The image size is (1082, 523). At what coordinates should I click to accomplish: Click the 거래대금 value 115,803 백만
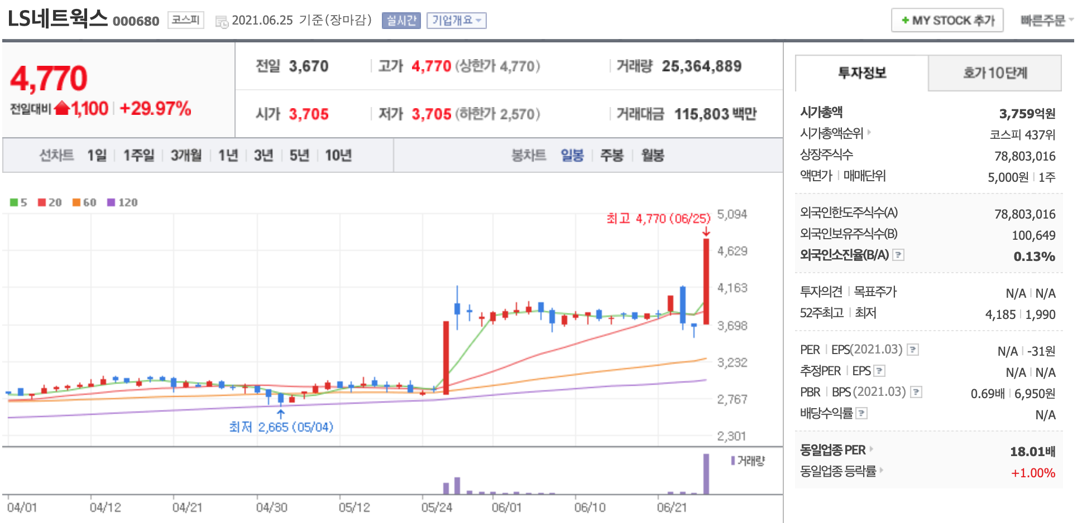tap(715, 114)
